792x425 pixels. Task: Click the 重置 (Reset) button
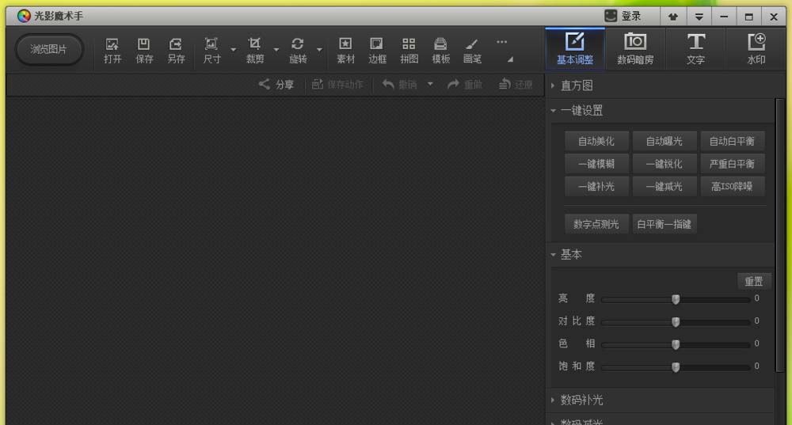coord(754,281)
